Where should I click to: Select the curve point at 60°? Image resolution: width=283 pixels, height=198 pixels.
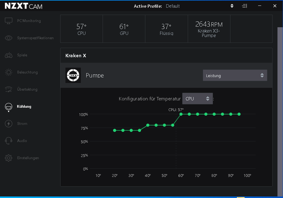[x=181, y=114]
